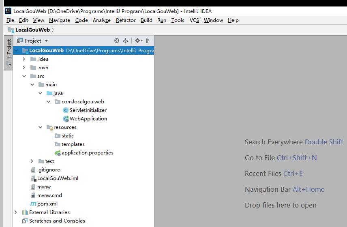The height and width of the screenshot is (227, 347).
Task: Click the Ctrl+Shift+N shortcut hint
Action: (x=297, y=158)
